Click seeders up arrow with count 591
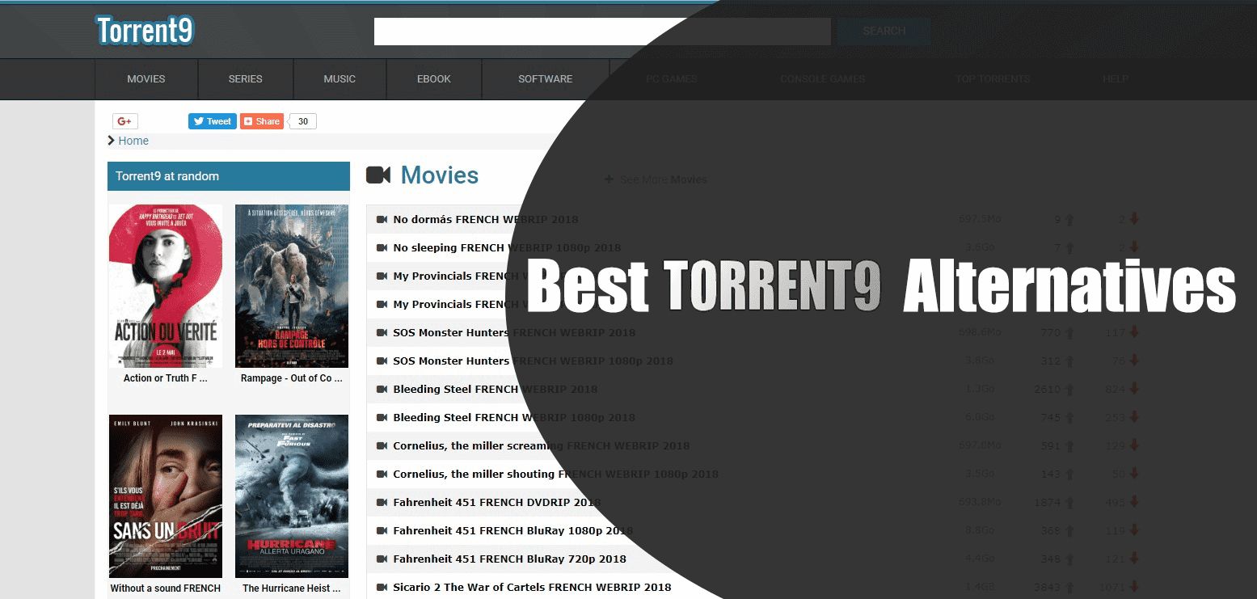Image resolution: width=1257 pixels, height=599 pixels. (1069, 445)
